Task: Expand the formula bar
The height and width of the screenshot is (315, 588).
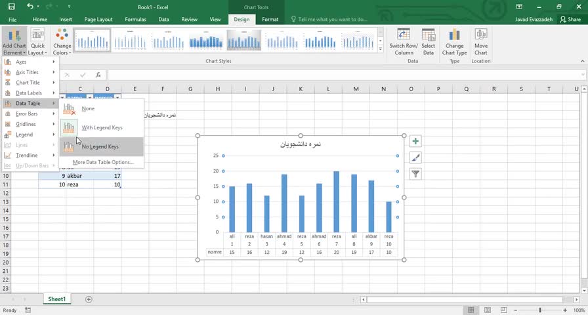Action: click(x=583, y=75)
